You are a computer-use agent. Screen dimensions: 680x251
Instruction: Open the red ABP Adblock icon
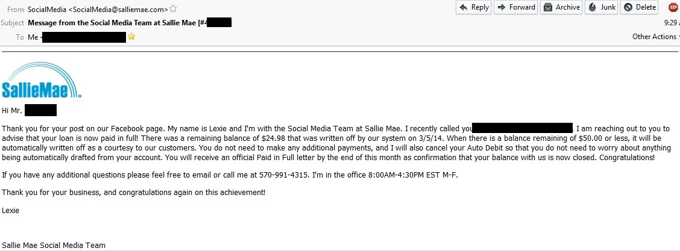coord(673,7)
